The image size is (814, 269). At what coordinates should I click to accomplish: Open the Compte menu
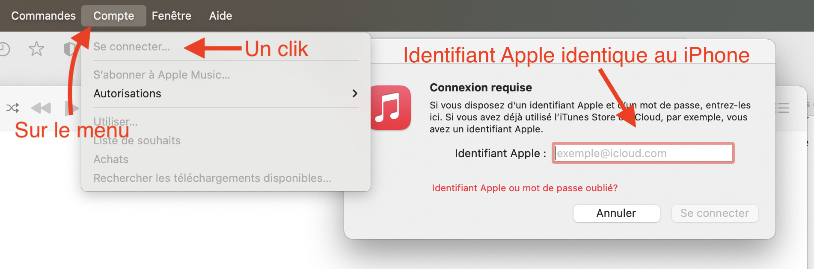click(x=113, y=16)
